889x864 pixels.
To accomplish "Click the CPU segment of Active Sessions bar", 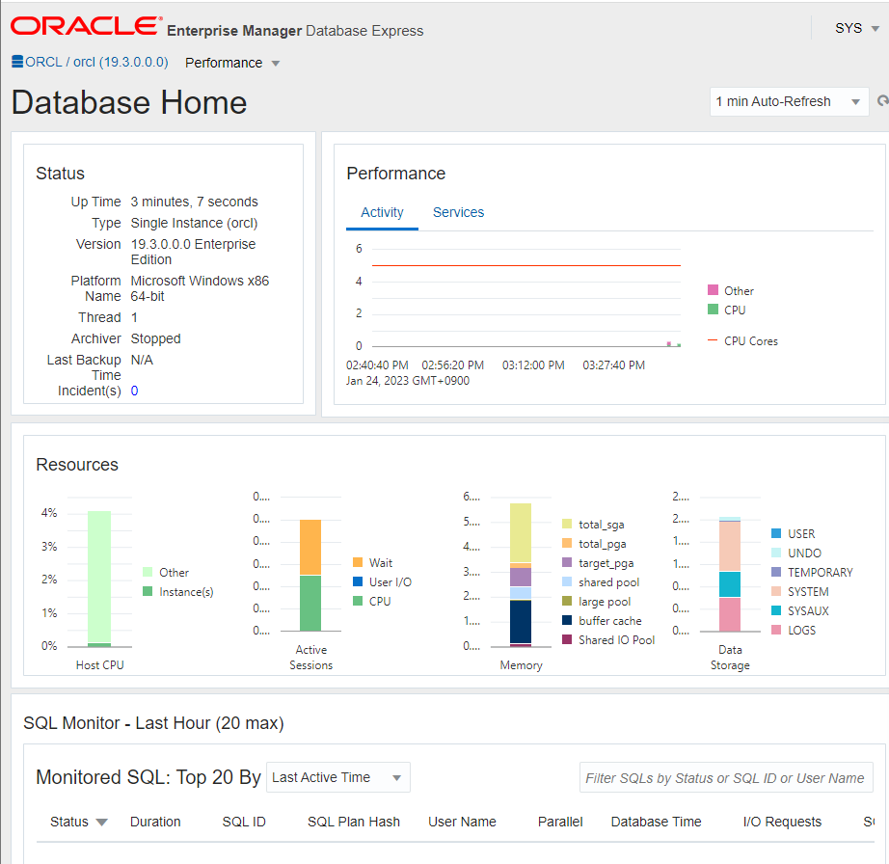I will click(310, 604).
